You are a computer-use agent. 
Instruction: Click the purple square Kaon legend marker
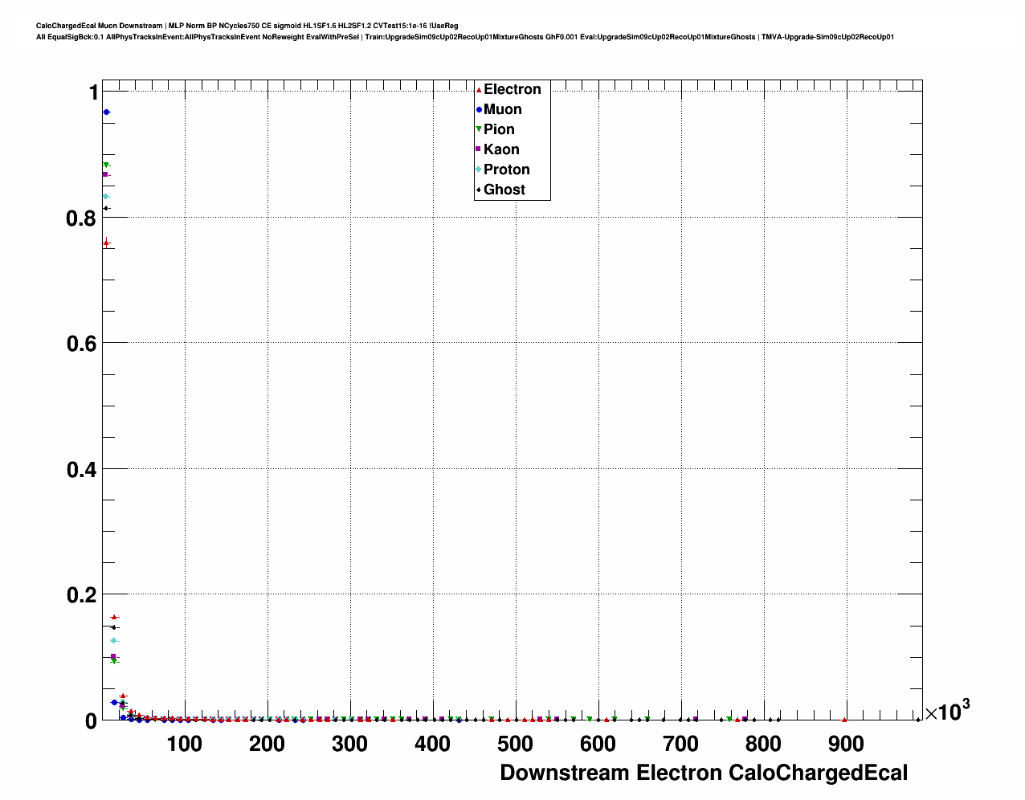[x=479, y=149]
